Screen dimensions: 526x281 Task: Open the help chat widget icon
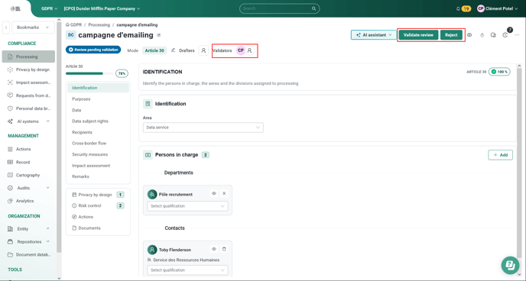coord(510,265)
